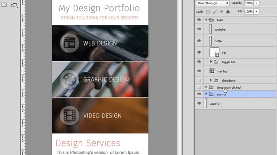Select the dropdown clicked group name
Image resolution: width=277 pixels, height=155 pixels.
pos(229,87)
